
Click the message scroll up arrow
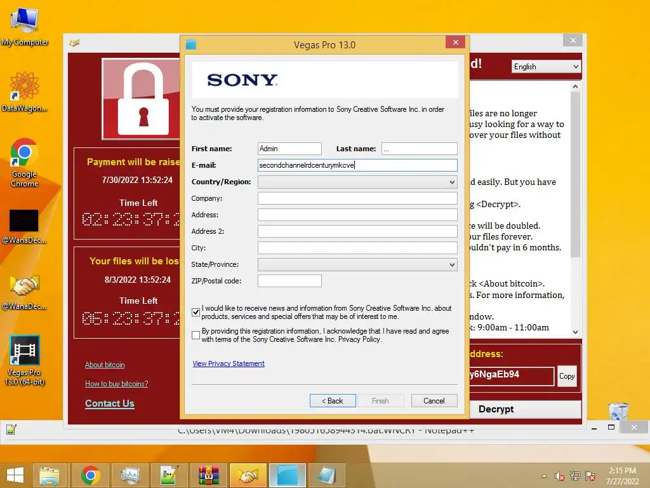[575, 86]
